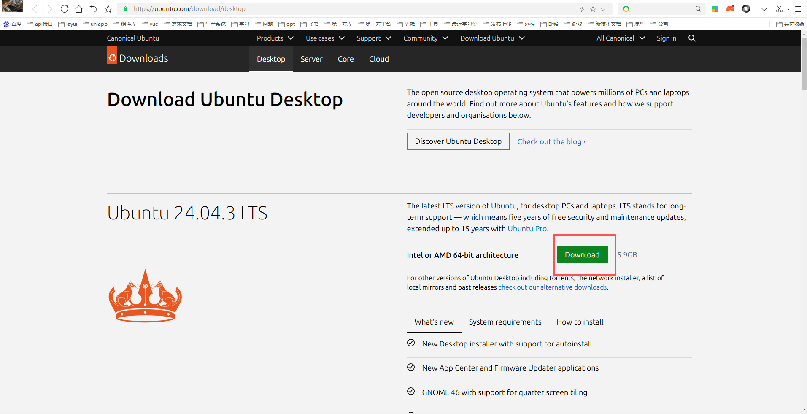The image size is (807, 414).
Task: Go to the browser home page icon
Action: pyautogui.click(x=79, y=9)
